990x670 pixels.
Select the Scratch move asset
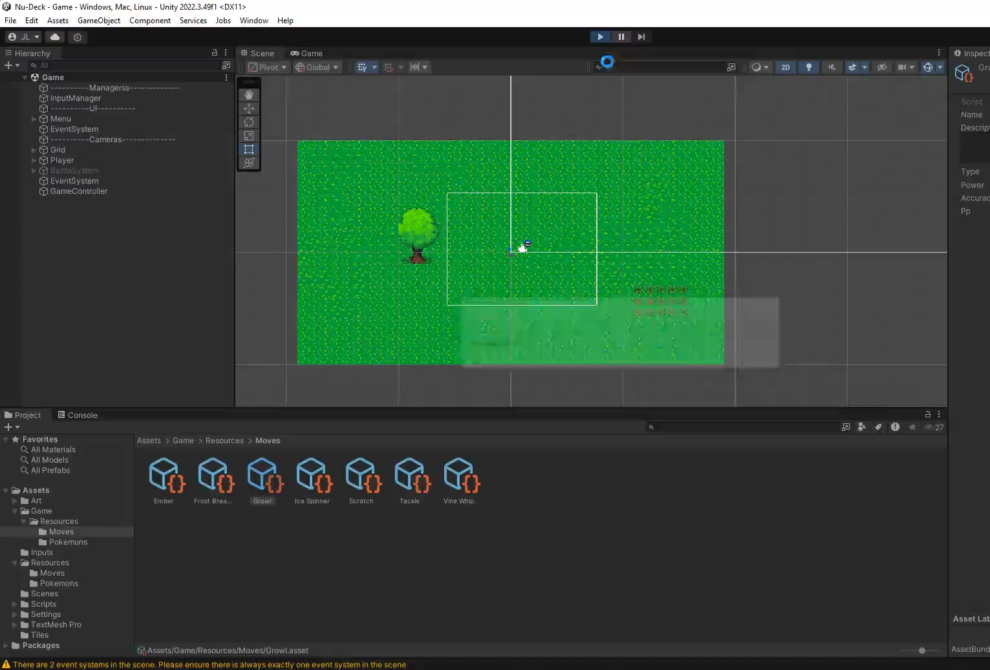[x=361, y=481]
